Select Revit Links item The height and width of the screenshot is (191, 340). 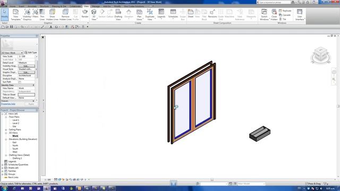[13, 177]
